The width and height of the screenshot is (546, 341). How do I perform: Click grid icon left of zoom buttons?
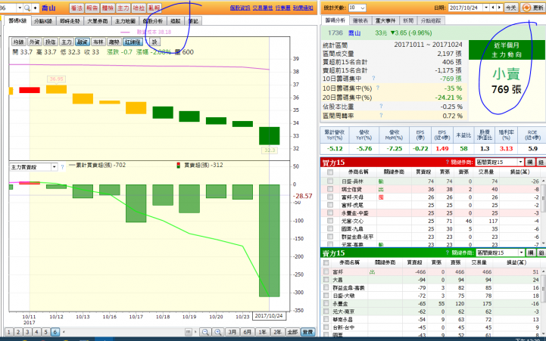(x=188, y=332)
